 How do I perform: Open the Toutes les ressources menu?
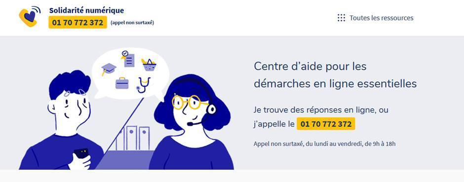click(x=375, y=18)
